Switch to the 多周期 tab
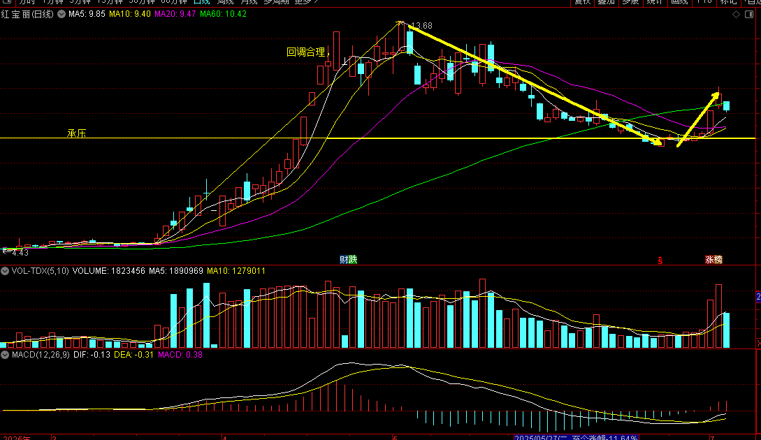 point(276,2)
